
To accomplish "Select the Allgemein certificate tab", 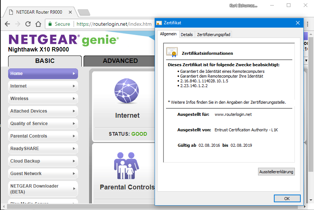I will pos(168,34).
